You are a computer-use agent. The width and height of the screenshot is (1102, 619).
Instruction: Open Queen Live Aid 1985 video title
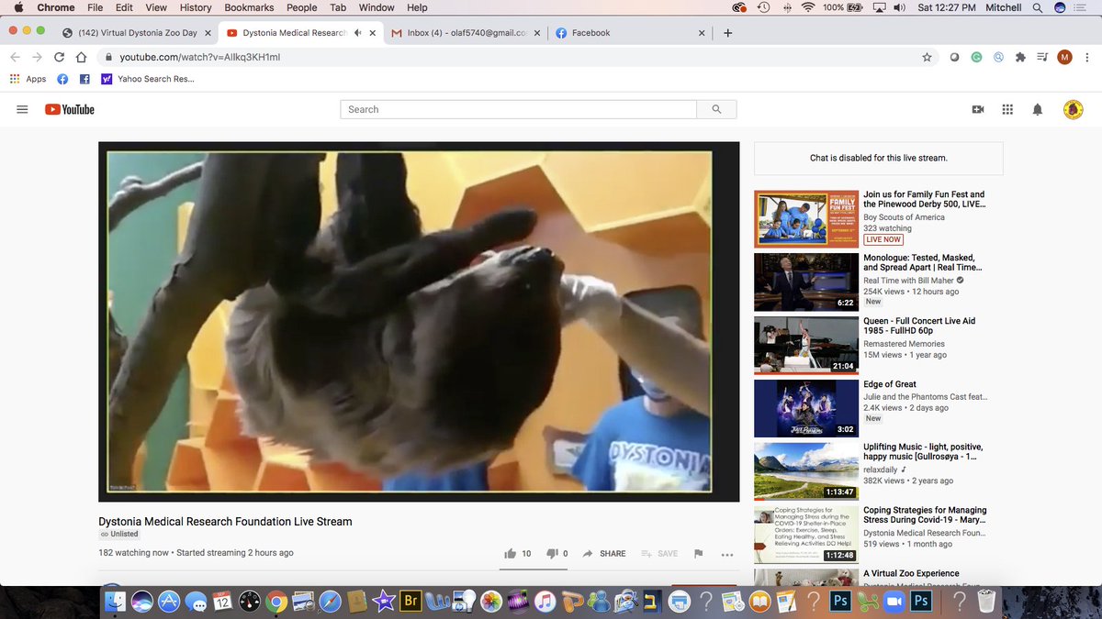tap(919, 326)
